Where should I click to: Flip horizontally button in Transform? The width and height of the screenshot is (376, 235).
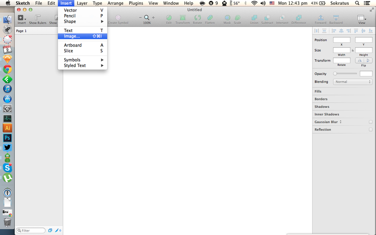(x=359, y=60)
